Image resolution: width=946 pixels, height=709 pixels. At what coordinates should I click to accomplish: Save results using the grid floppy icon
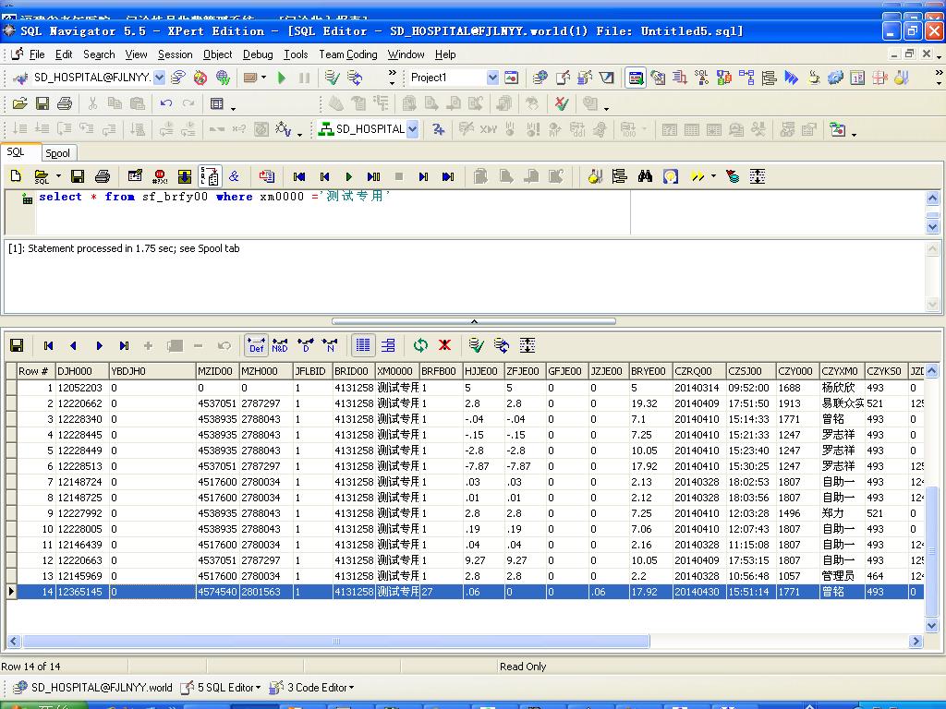point(17,345)
